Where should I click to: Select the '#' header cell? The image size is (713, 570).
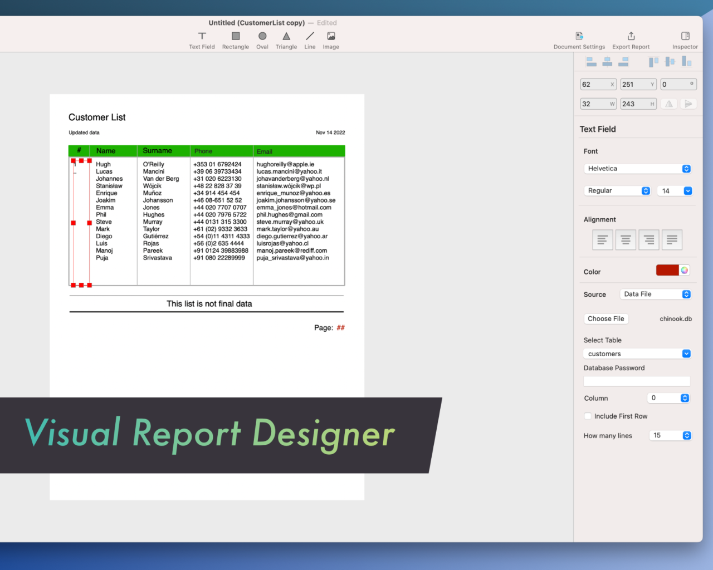pyautogui.click(x=79, y=150)
